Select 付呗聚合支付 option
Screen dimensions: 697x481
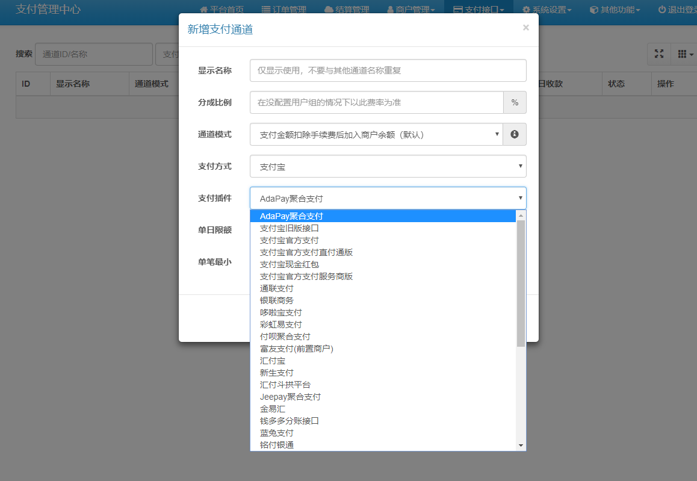383,337
